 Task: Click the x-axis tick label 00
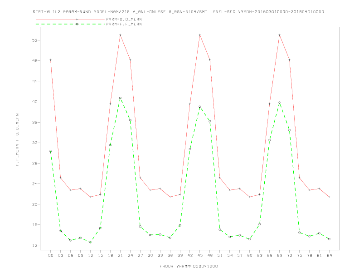coord(51,255)
